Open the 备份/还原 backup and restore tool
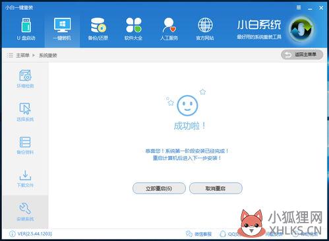The height and width of the screenshot is (241, 329). (x=98, y=30)
